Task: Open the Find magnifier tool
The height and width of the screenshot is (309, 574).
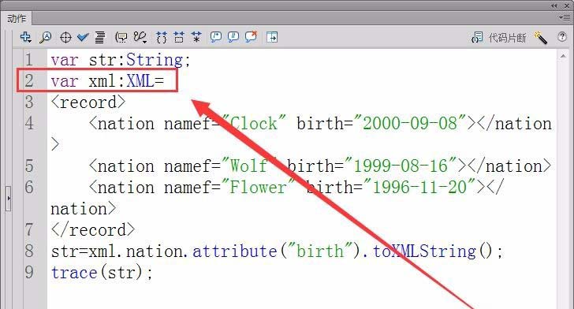Action: 46,37
